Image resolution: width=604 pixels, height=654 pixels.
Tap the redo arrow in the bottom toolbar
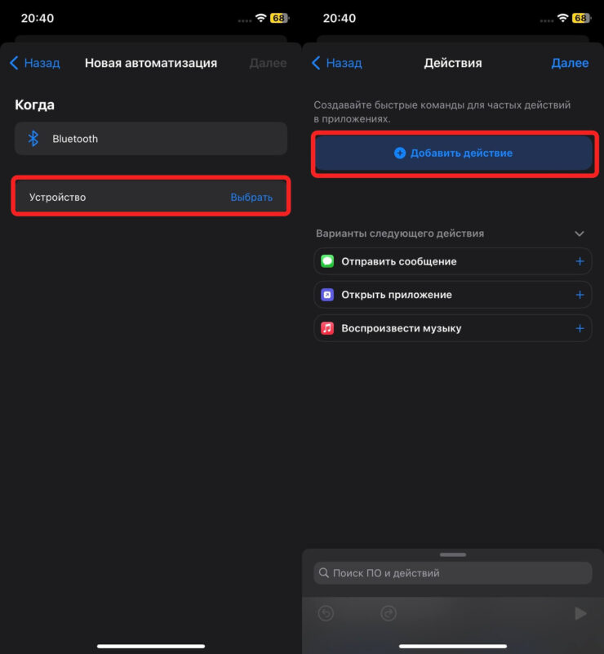[x=389, y=613]
